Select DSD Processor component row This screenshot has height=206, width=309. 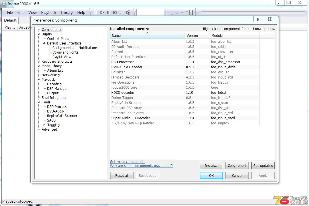[185, 62]
